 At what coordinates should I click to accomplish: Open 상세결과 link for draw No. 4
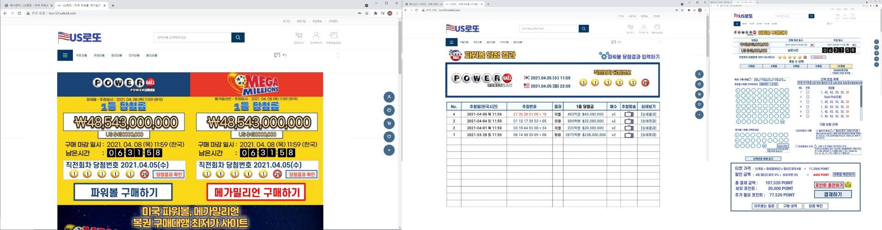click(x=648, y=114)
